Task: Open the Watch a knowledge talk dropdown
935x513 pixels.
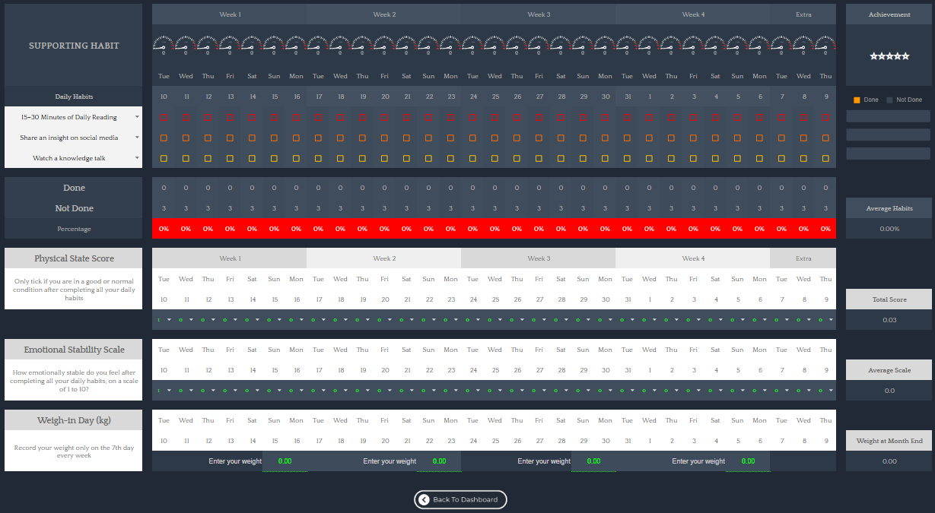Action: (x=137, y=158)
